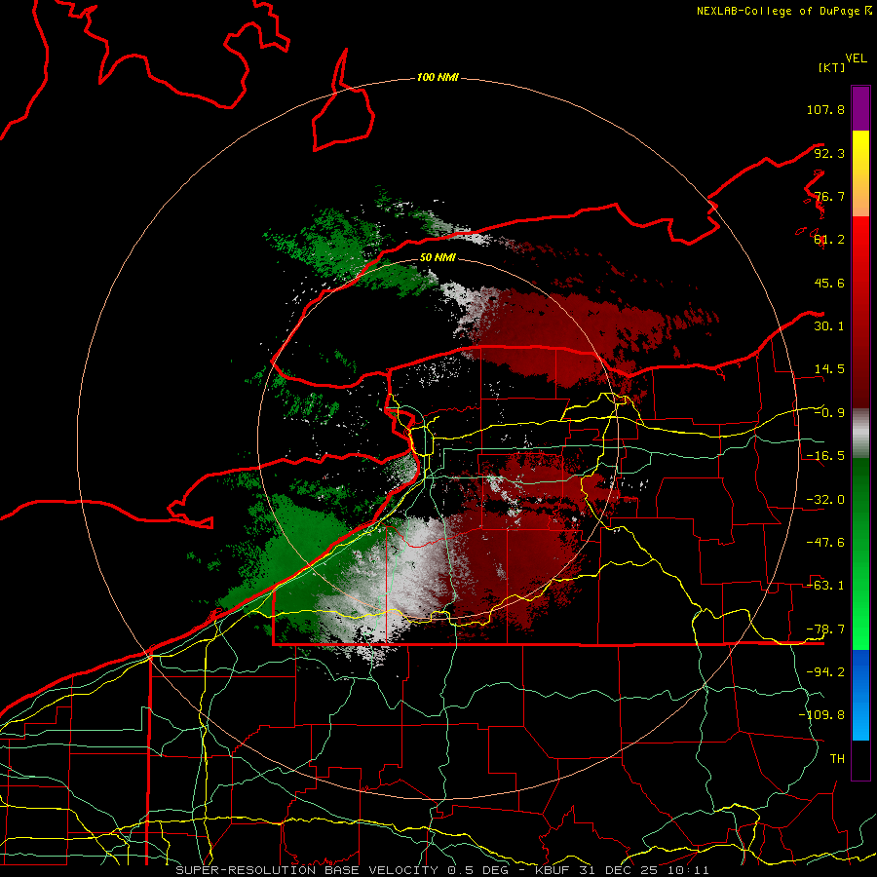Click the 100 NMI range ring label
This screenshot has width=877, height=877.
click(x=438, y=77)
